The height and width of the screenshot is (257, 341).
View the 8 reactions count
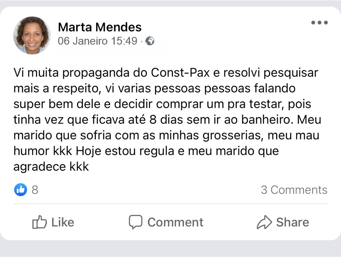tap(35, 190)
